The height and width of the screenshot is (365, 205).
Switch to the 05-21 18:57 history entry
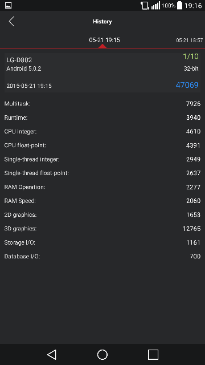click(190, 40)
